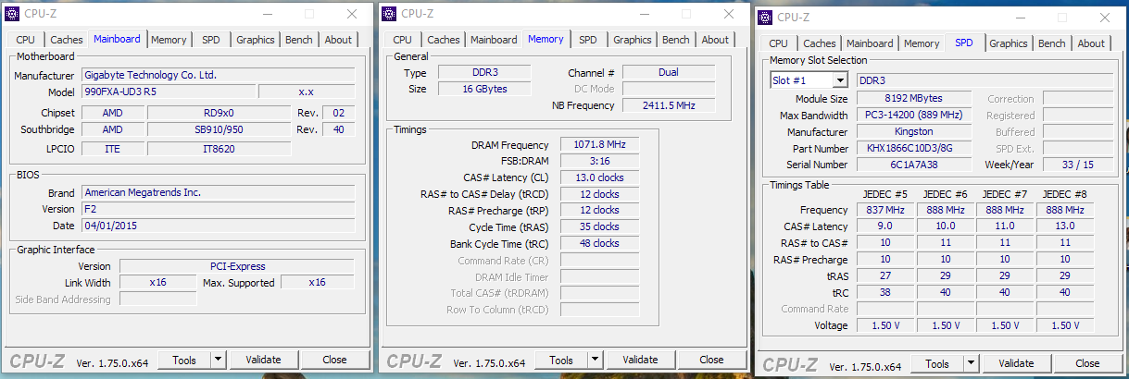Open the CPU tab in the Mainboard window
Viewport: 1129px width, 379px height.
[26, 40]
